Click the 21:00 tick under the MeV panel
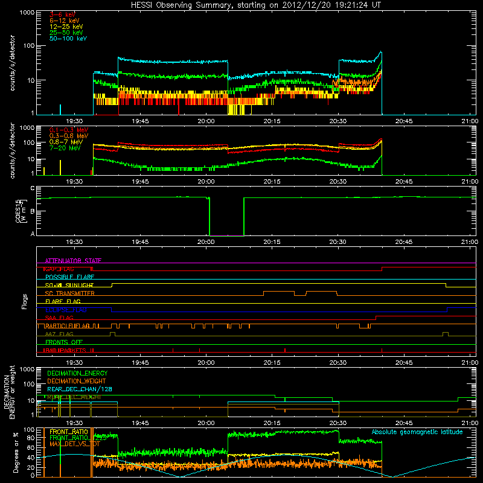This screenshot has width=483, height=483. coord(470,182)
